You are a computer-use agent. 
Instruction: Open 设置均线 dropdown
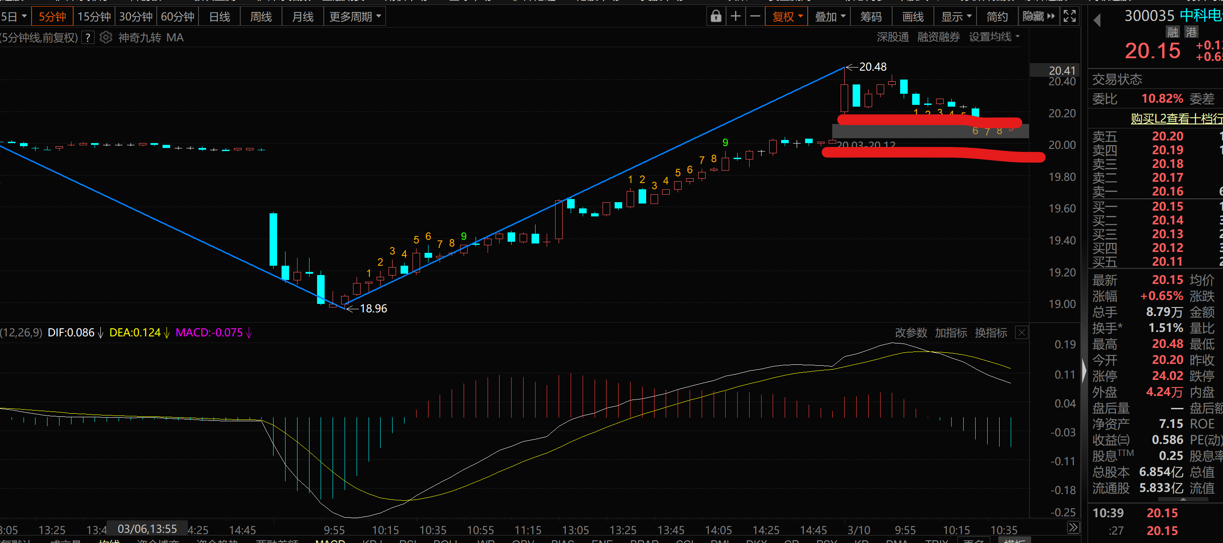point(994,37)
